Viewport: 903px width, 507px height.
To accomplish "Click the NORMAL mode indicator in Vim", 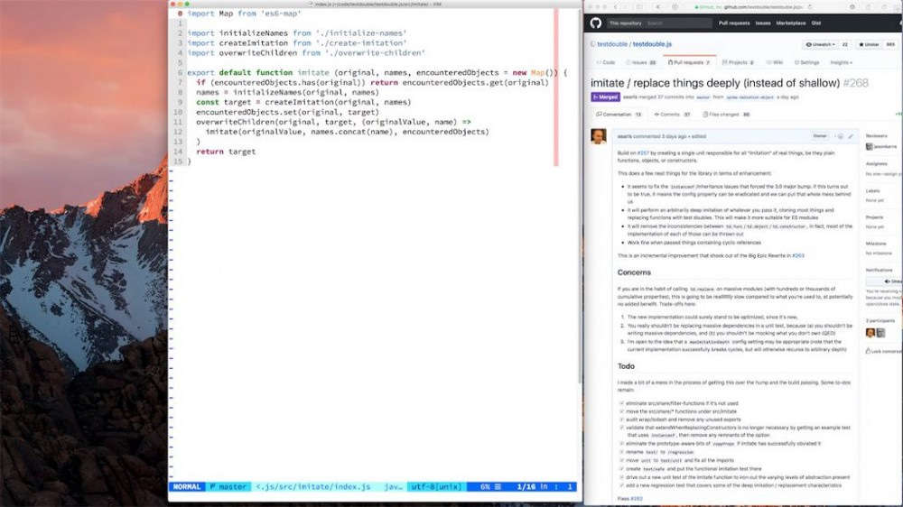I will [x=187, y=487].
